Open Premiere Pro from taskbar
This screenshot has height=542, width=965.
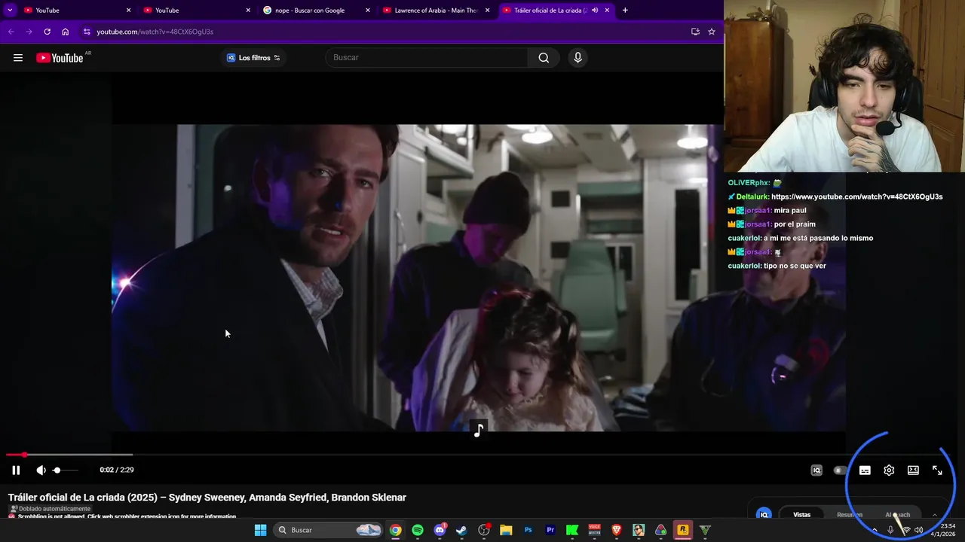[x=550, y=530]
